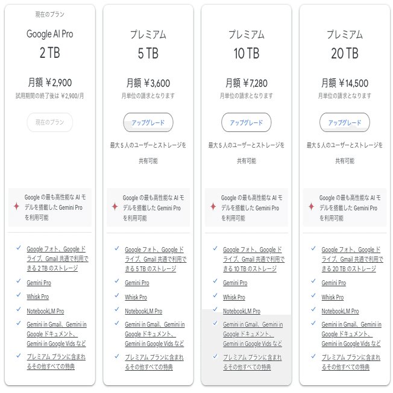Open プレミアム プラン benefits link in 5 TB plan

point(154,362)
